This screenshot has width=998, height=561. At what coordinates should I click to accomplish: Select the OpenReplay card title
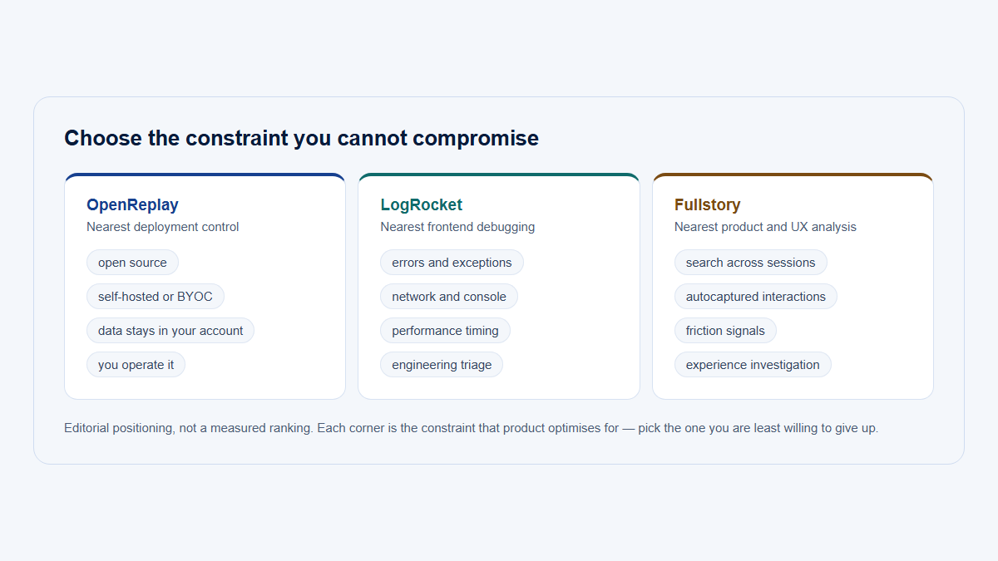[132, 204]
